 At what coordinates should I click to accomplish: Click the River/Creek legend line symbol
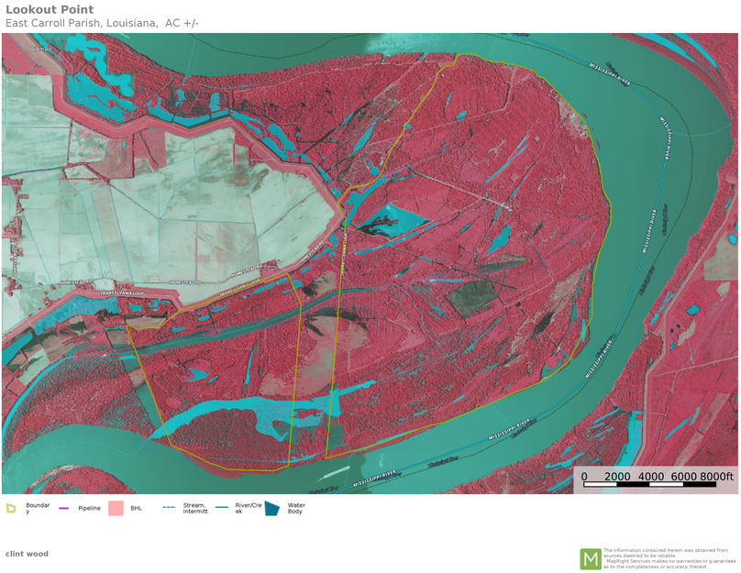222,508
